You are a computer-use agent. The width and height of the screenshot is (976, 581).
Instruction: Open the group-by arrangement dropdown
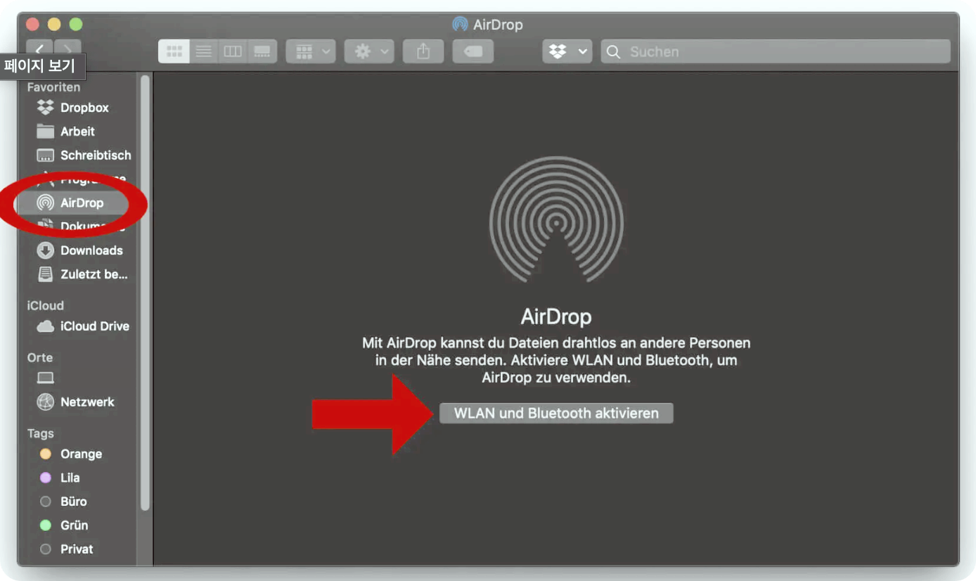(311, 51)
